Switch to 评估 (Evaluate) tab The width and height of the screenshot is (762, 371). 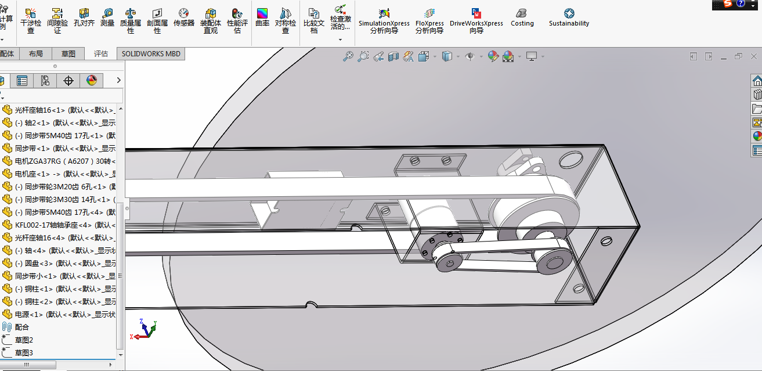point(101,53)
